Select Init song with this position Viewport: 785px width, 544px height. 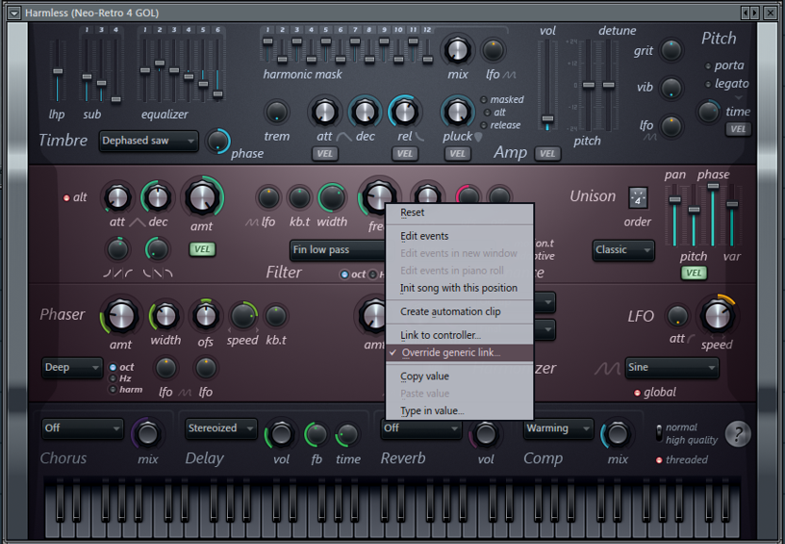pos(460,288)
